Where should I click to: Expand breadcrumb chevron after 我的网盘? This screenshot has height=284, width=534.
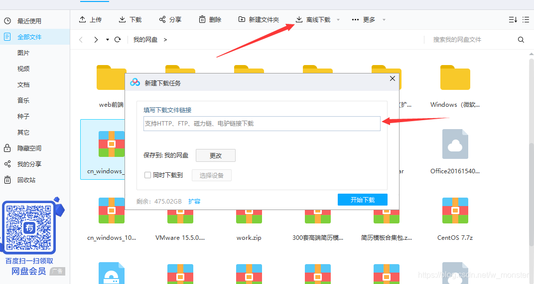(165, 40)
